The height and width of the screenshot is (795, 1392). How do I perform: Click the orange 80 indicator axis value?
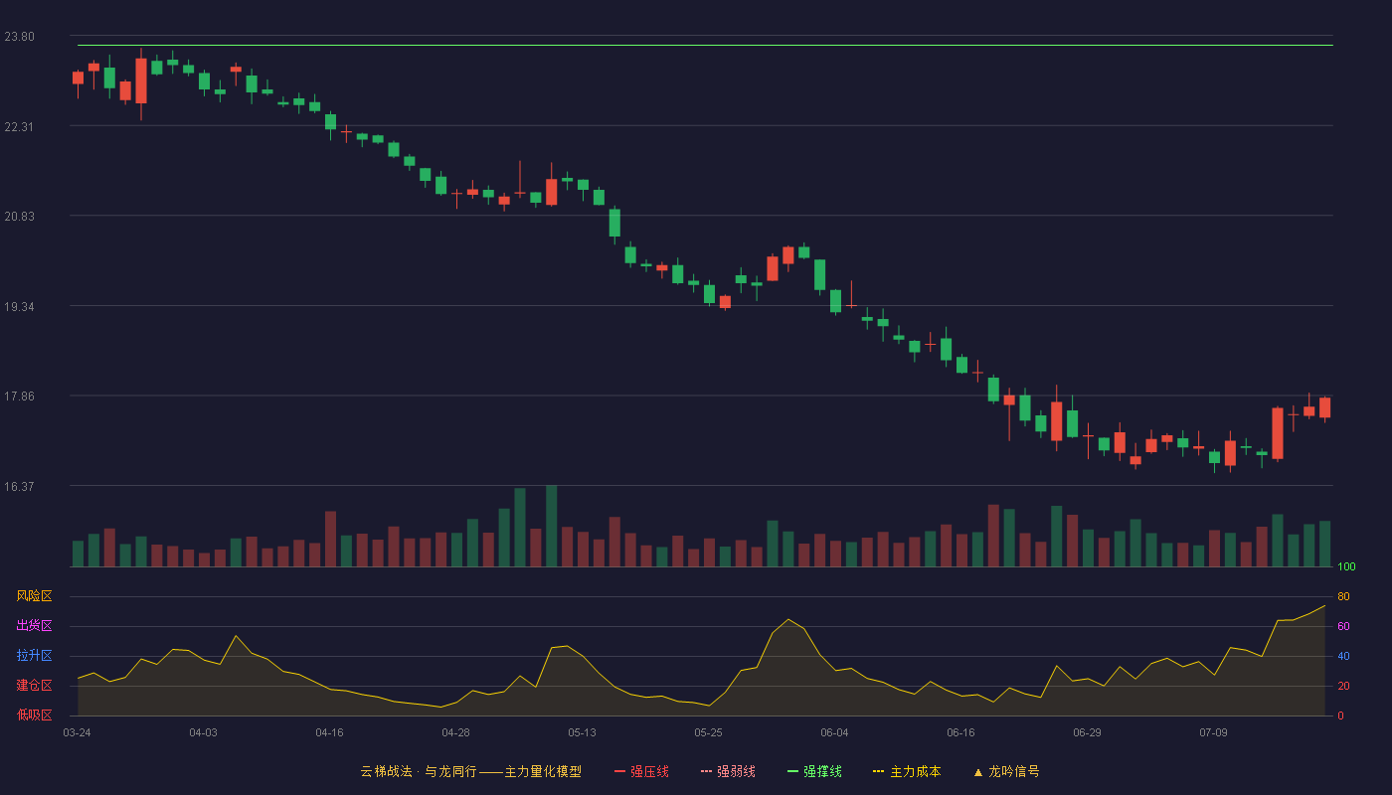click(x=1343, y=596)
